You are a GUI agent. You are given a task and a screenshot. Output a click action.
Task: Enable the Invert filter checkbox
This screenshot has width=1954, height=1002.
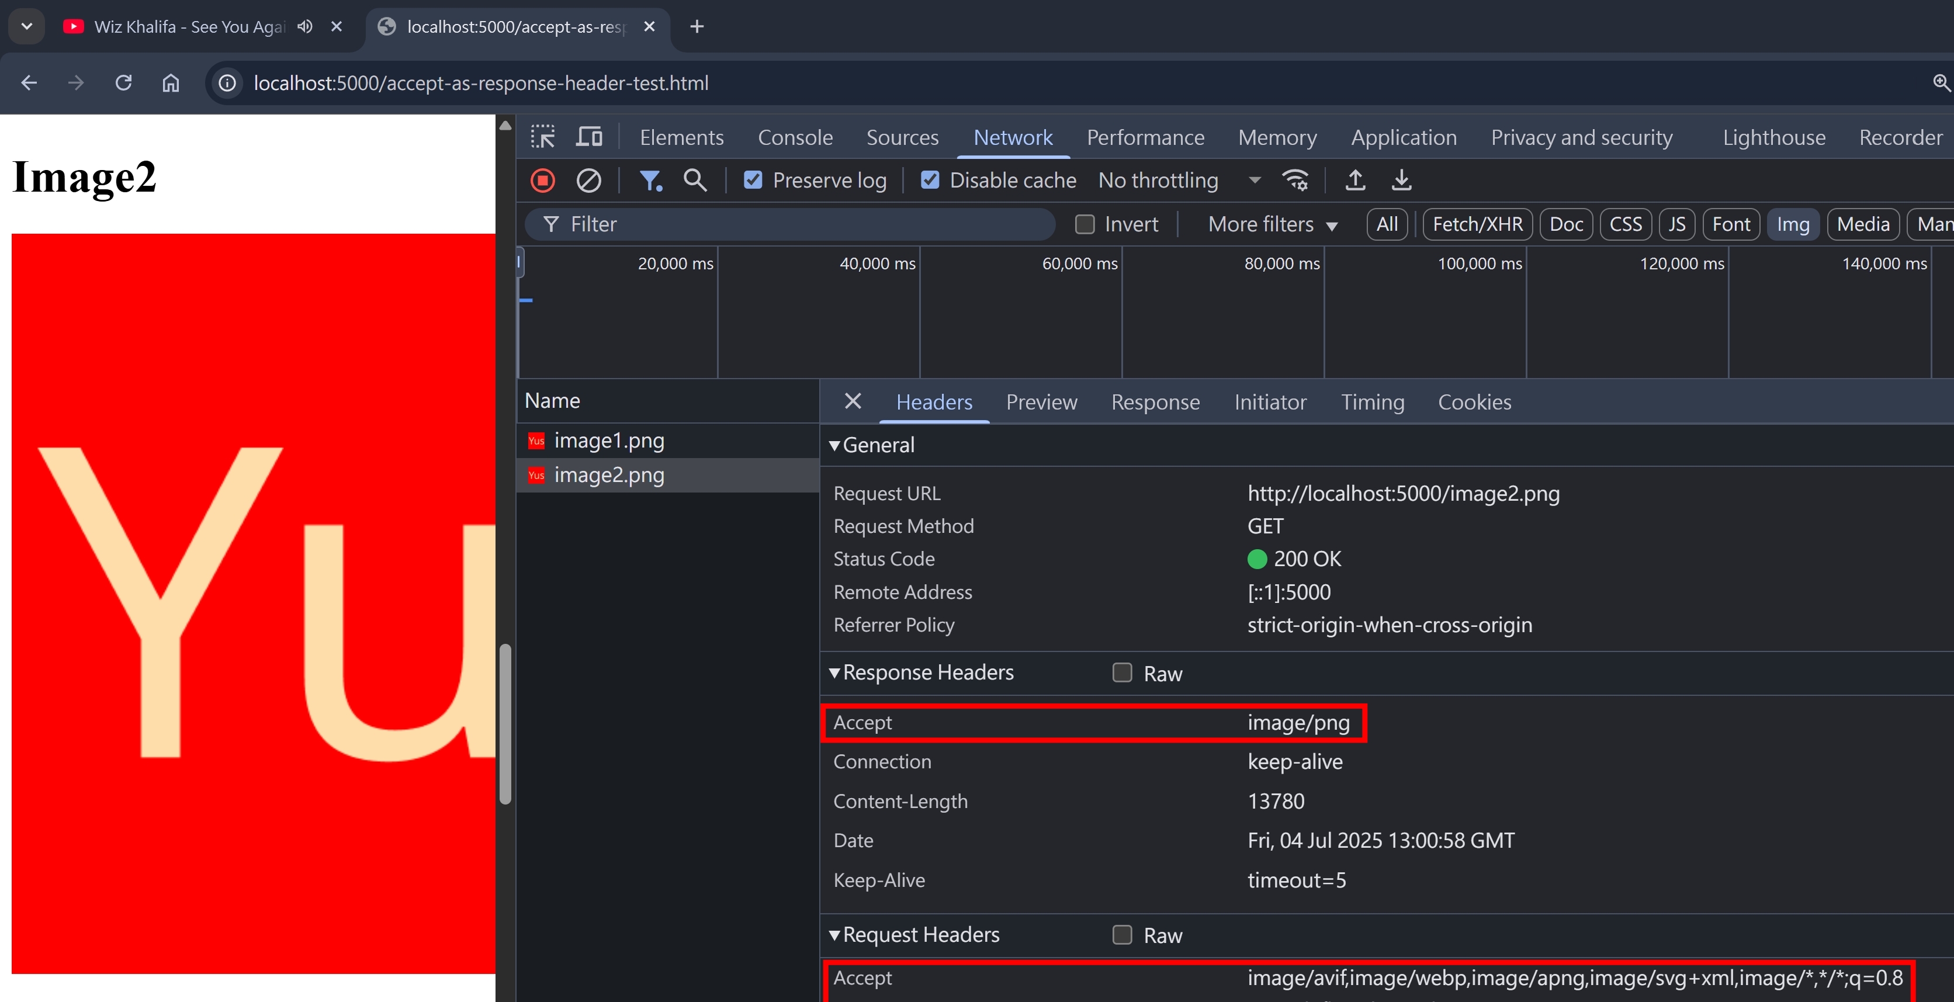coord(1085,224)
